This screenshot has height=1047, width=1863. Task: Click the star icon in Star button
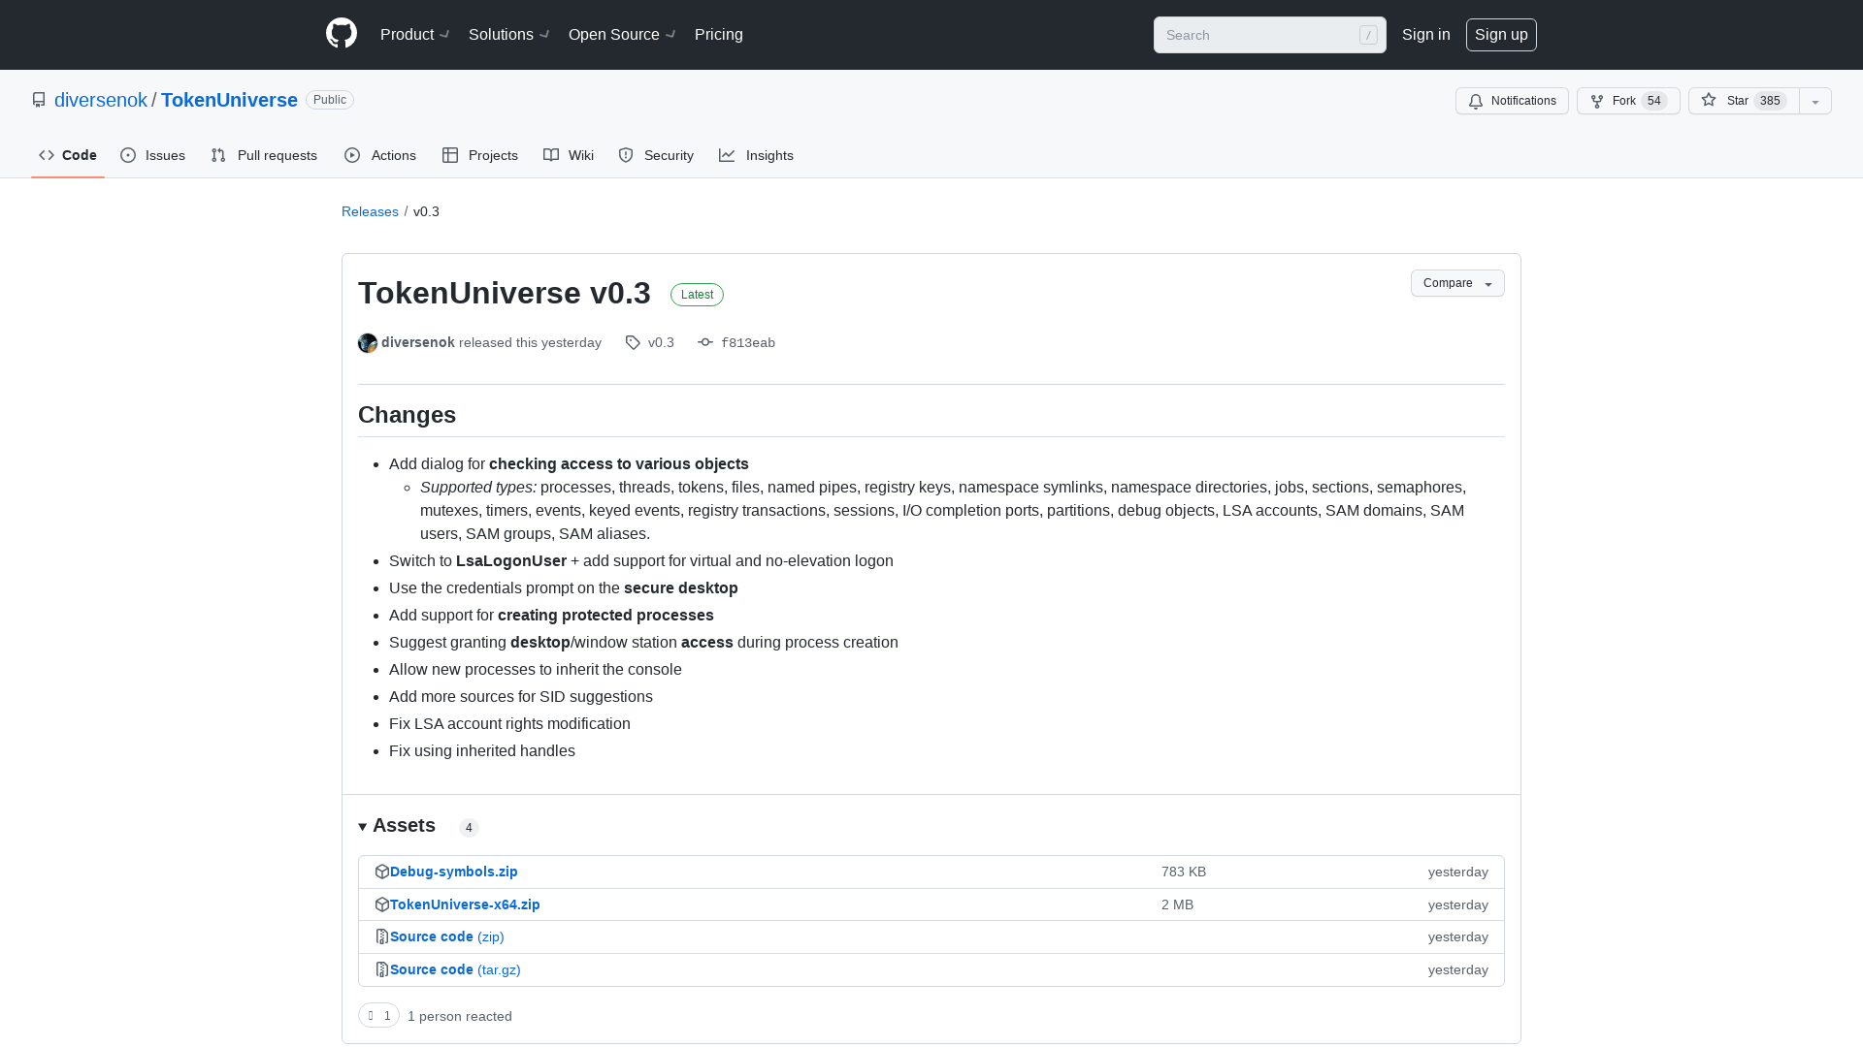coord(1709,100)
